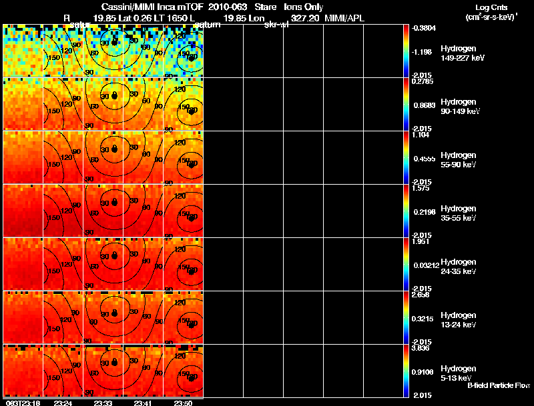This screenshot has height=406, width=534.
Task: Click the 23:24 time tick label
Action: (63, 403)
